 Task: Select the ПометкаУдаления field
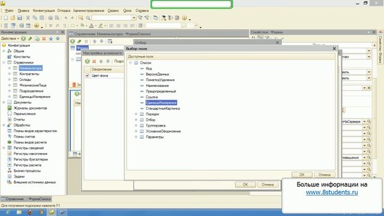(160, 80)
